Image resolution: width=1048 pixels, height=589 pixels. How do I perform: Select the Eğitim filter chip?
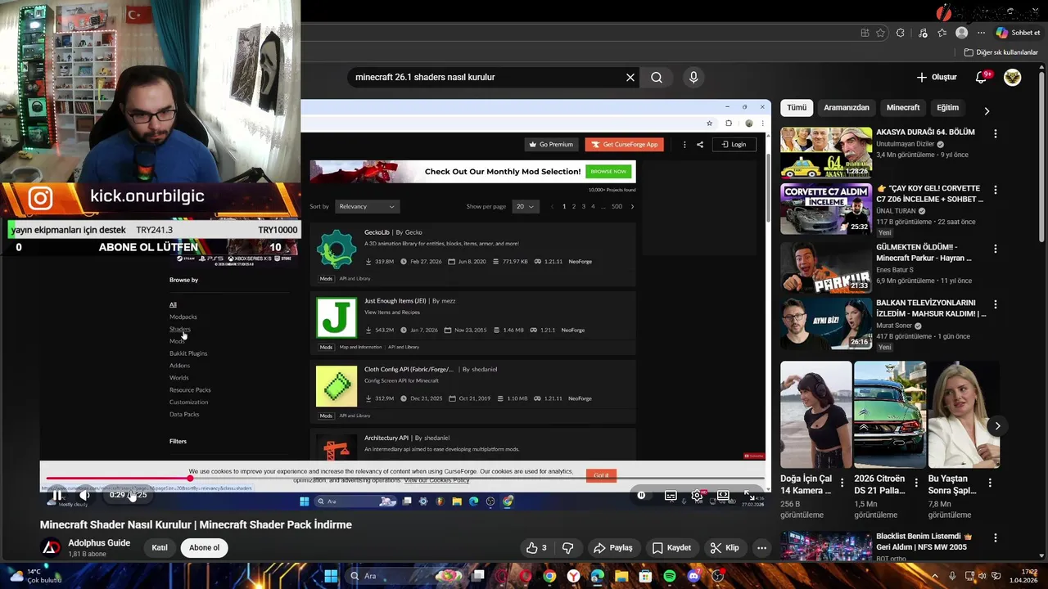click(947, 107)
